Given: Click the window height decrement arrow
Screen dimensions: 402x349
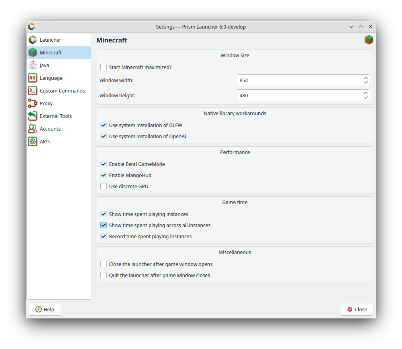Looking at the screenshot, I should click(366, 97).
